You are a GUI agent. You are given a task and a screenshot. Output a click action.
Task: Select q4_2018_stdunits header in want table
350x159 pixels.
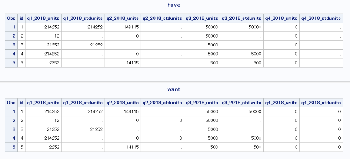(x=321, y=103)
